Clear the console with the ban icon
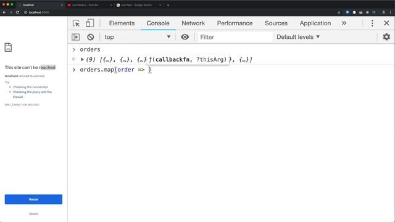 [x=91, y=37]
